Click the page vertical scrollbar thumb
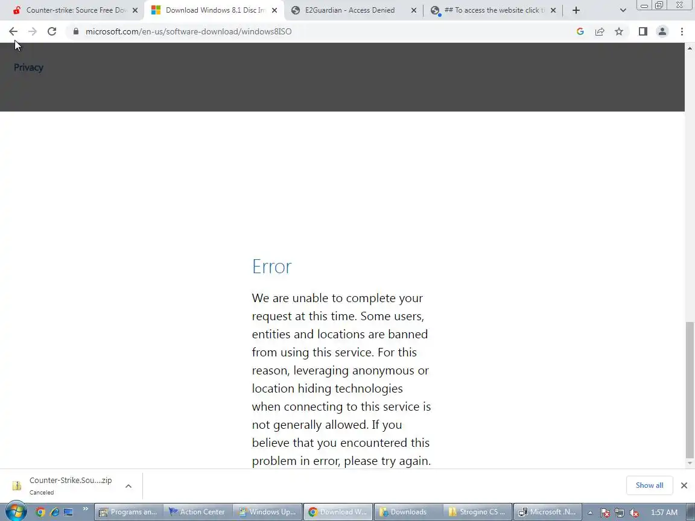Viewport: 695px width, 521px height. (689, 390)
